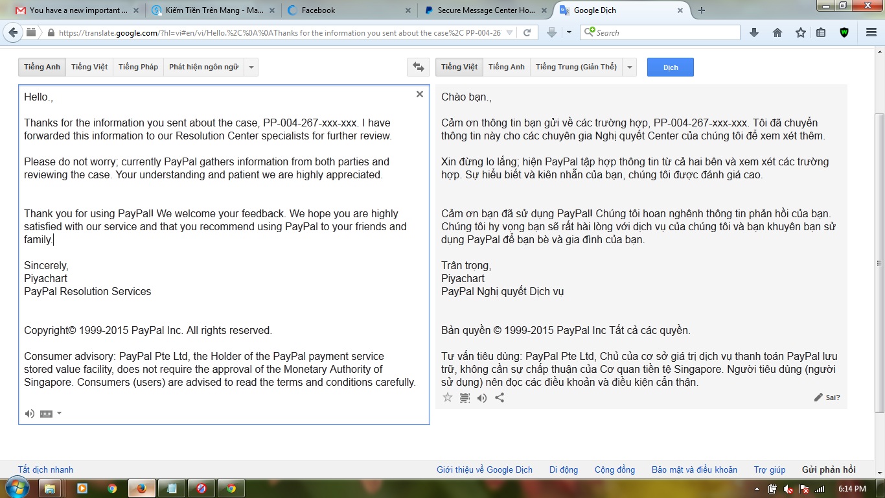The height and width of the screenshot is (498, 885).
Task: Click inside the English source text box
Action: 224,254
